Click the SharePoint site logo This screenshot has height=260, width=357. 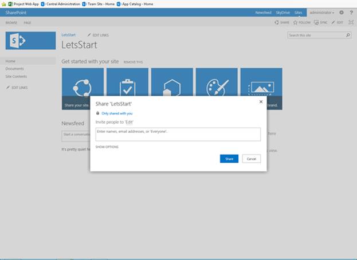[x=31, y=41]
